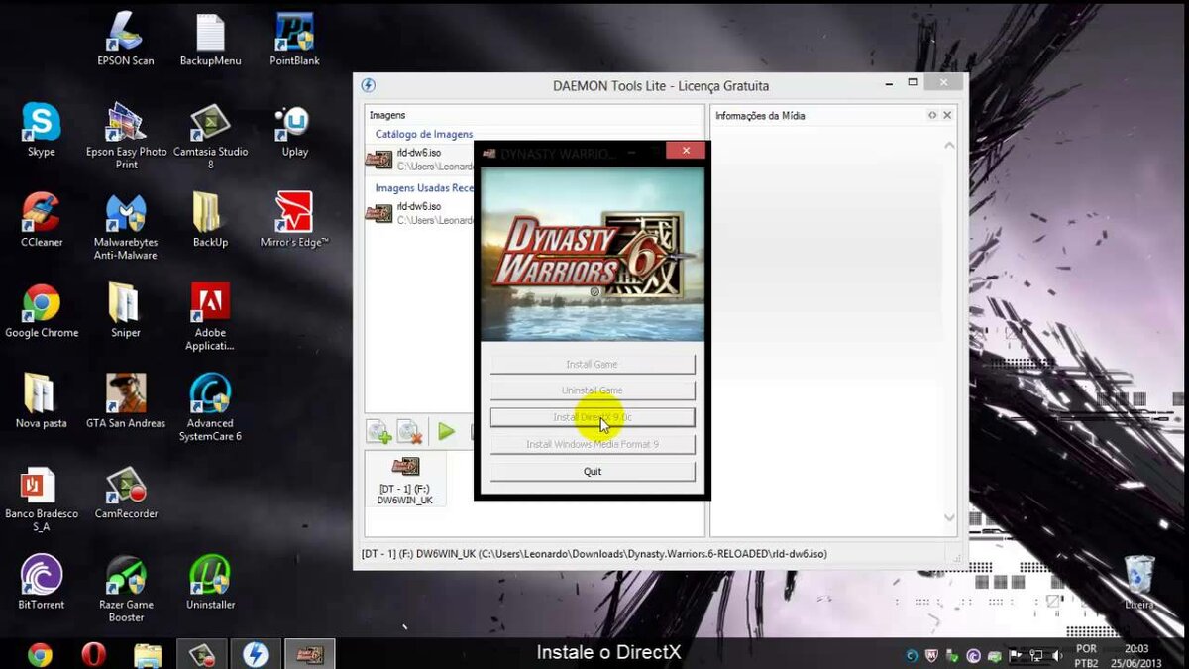Select the [DT - 1] (F:) virtual drive
Screen dimensions: 1189x669
click(x=405, y=480)
